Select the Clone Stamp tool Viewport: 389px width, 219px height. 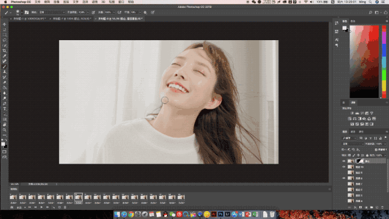pos(4,72)
